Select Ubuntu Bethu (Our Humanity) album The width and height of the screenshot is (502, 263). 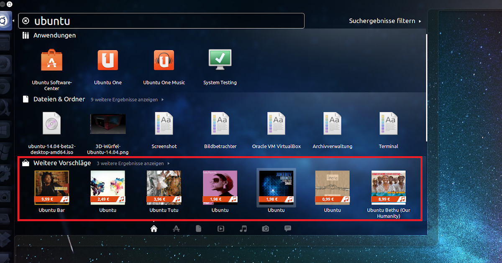[x=388, y=194]
